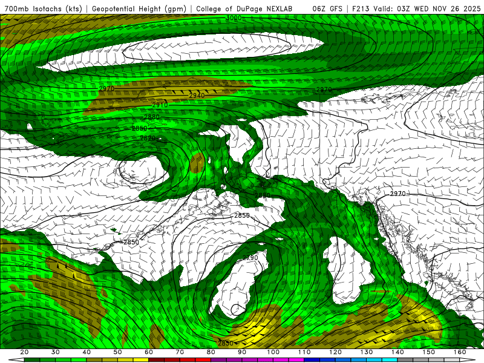
Task: Click the 2940 height contour label
Action: [x=197, y=96]
